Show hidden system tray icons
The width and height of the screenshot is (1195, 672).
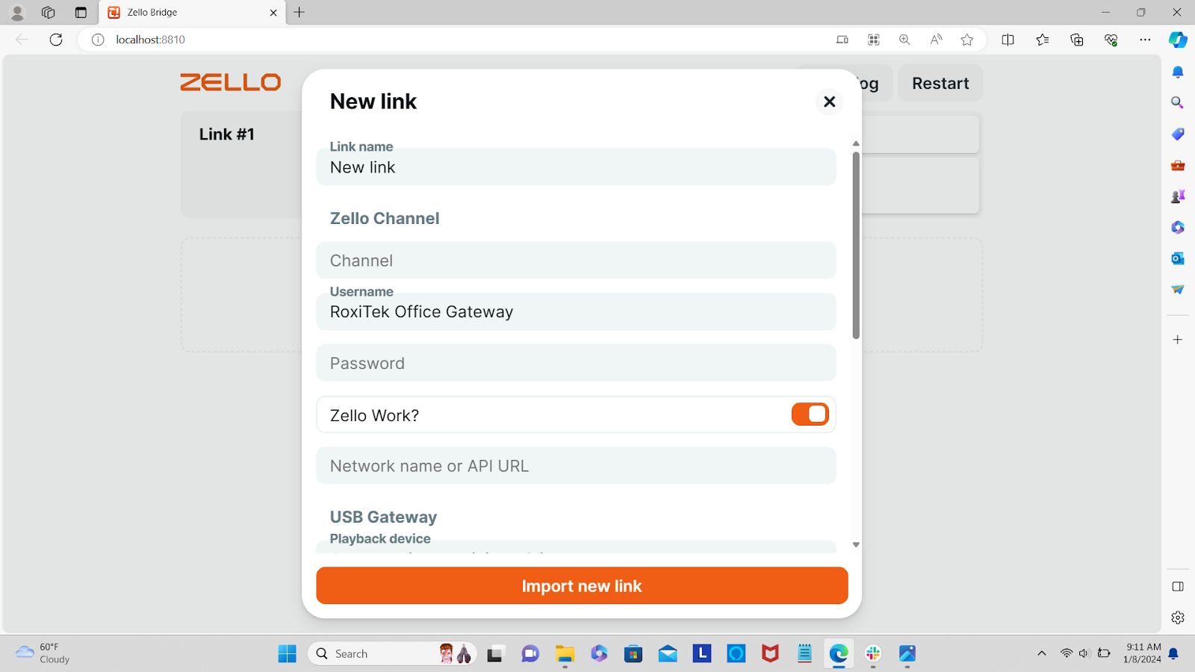pyautogui.click(x=1042, y=654)
